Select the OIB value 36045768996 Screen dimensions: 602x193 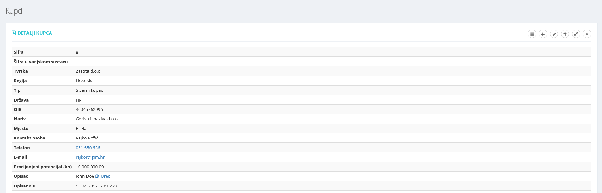[x=89, y=109]
